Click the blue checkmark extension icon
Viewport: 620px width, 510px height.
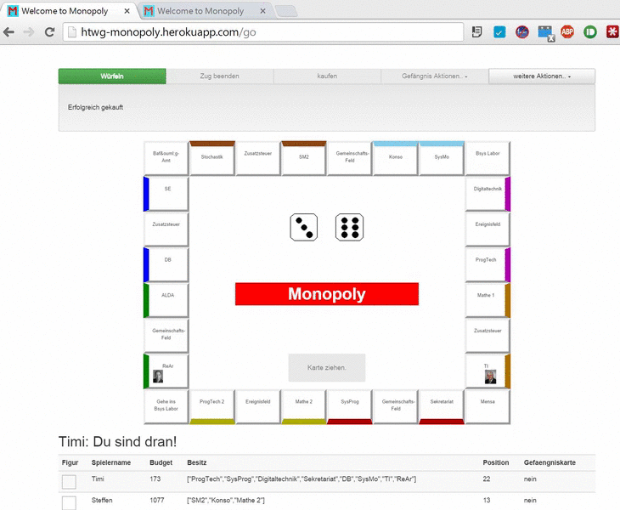point(499,31)
